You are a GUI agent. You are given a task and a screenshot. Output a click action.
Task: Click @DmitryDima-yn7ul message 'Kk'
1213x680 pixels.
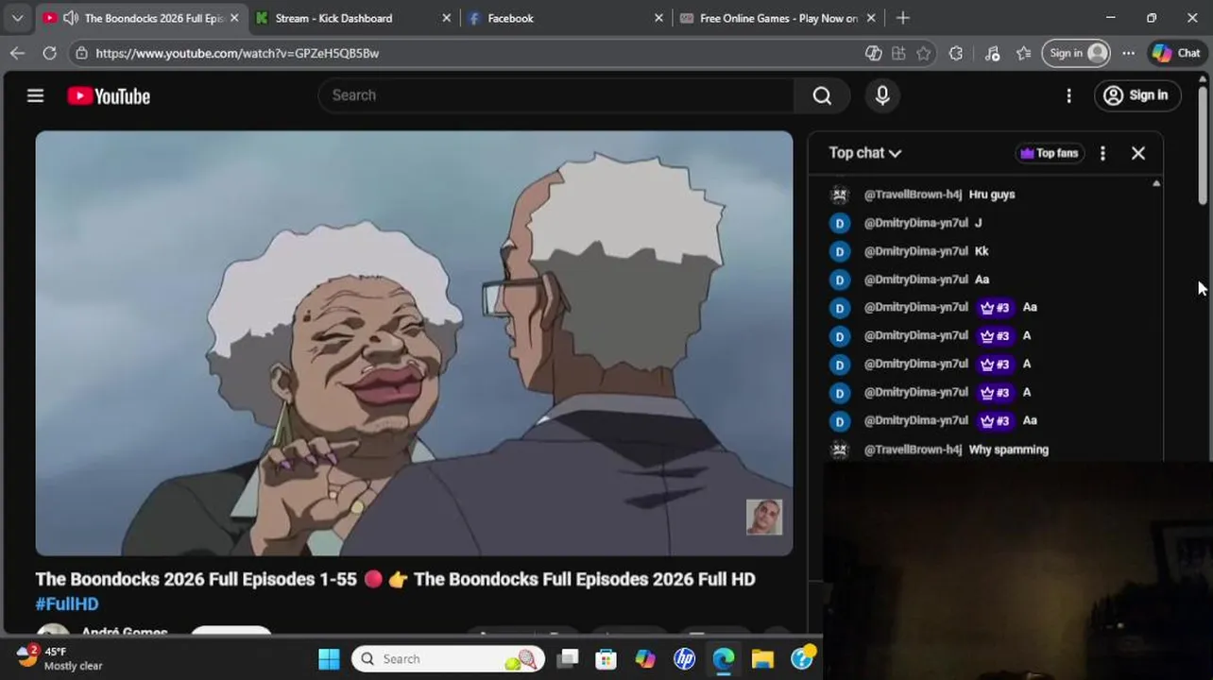(982, 251)
